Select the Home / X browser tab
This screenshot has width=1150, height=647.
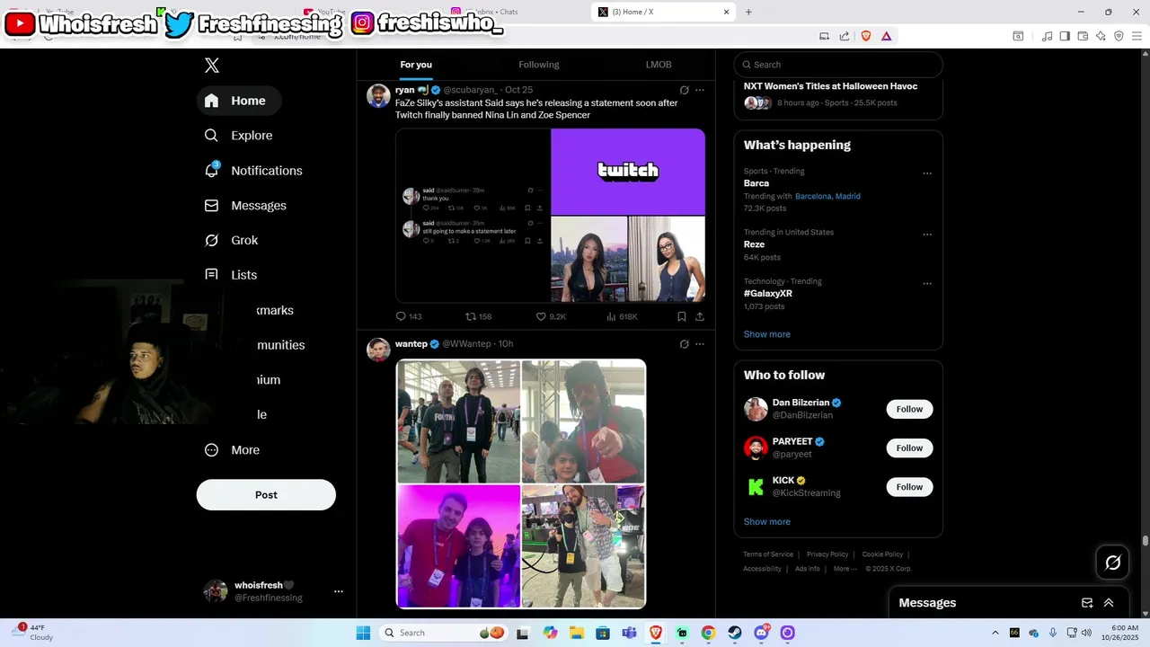click(664, 12)
